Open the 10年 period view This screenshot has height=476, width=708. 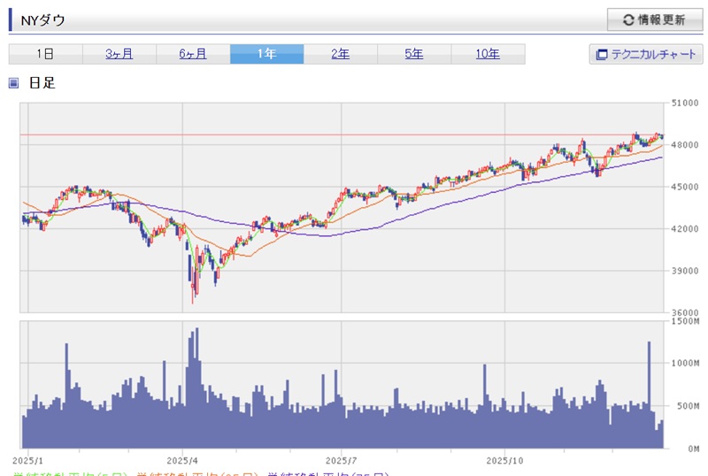pyautogui.click(x=487, y=54)
